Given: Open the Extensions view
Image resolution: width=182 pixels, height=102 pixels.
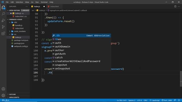Looking at the screenshot, I should tap(3, 33).
